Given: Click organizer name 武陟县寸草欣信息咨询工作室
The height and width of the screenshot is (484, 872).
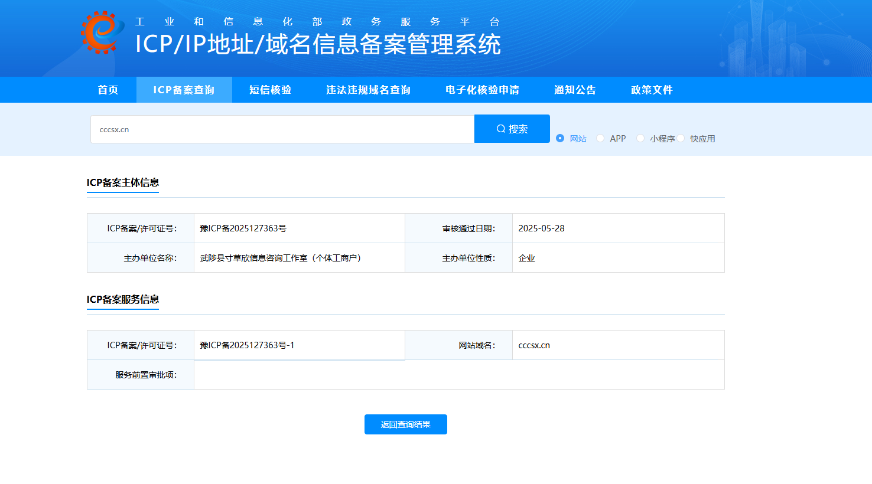Looking at the screenshot, I should (281, 258).
